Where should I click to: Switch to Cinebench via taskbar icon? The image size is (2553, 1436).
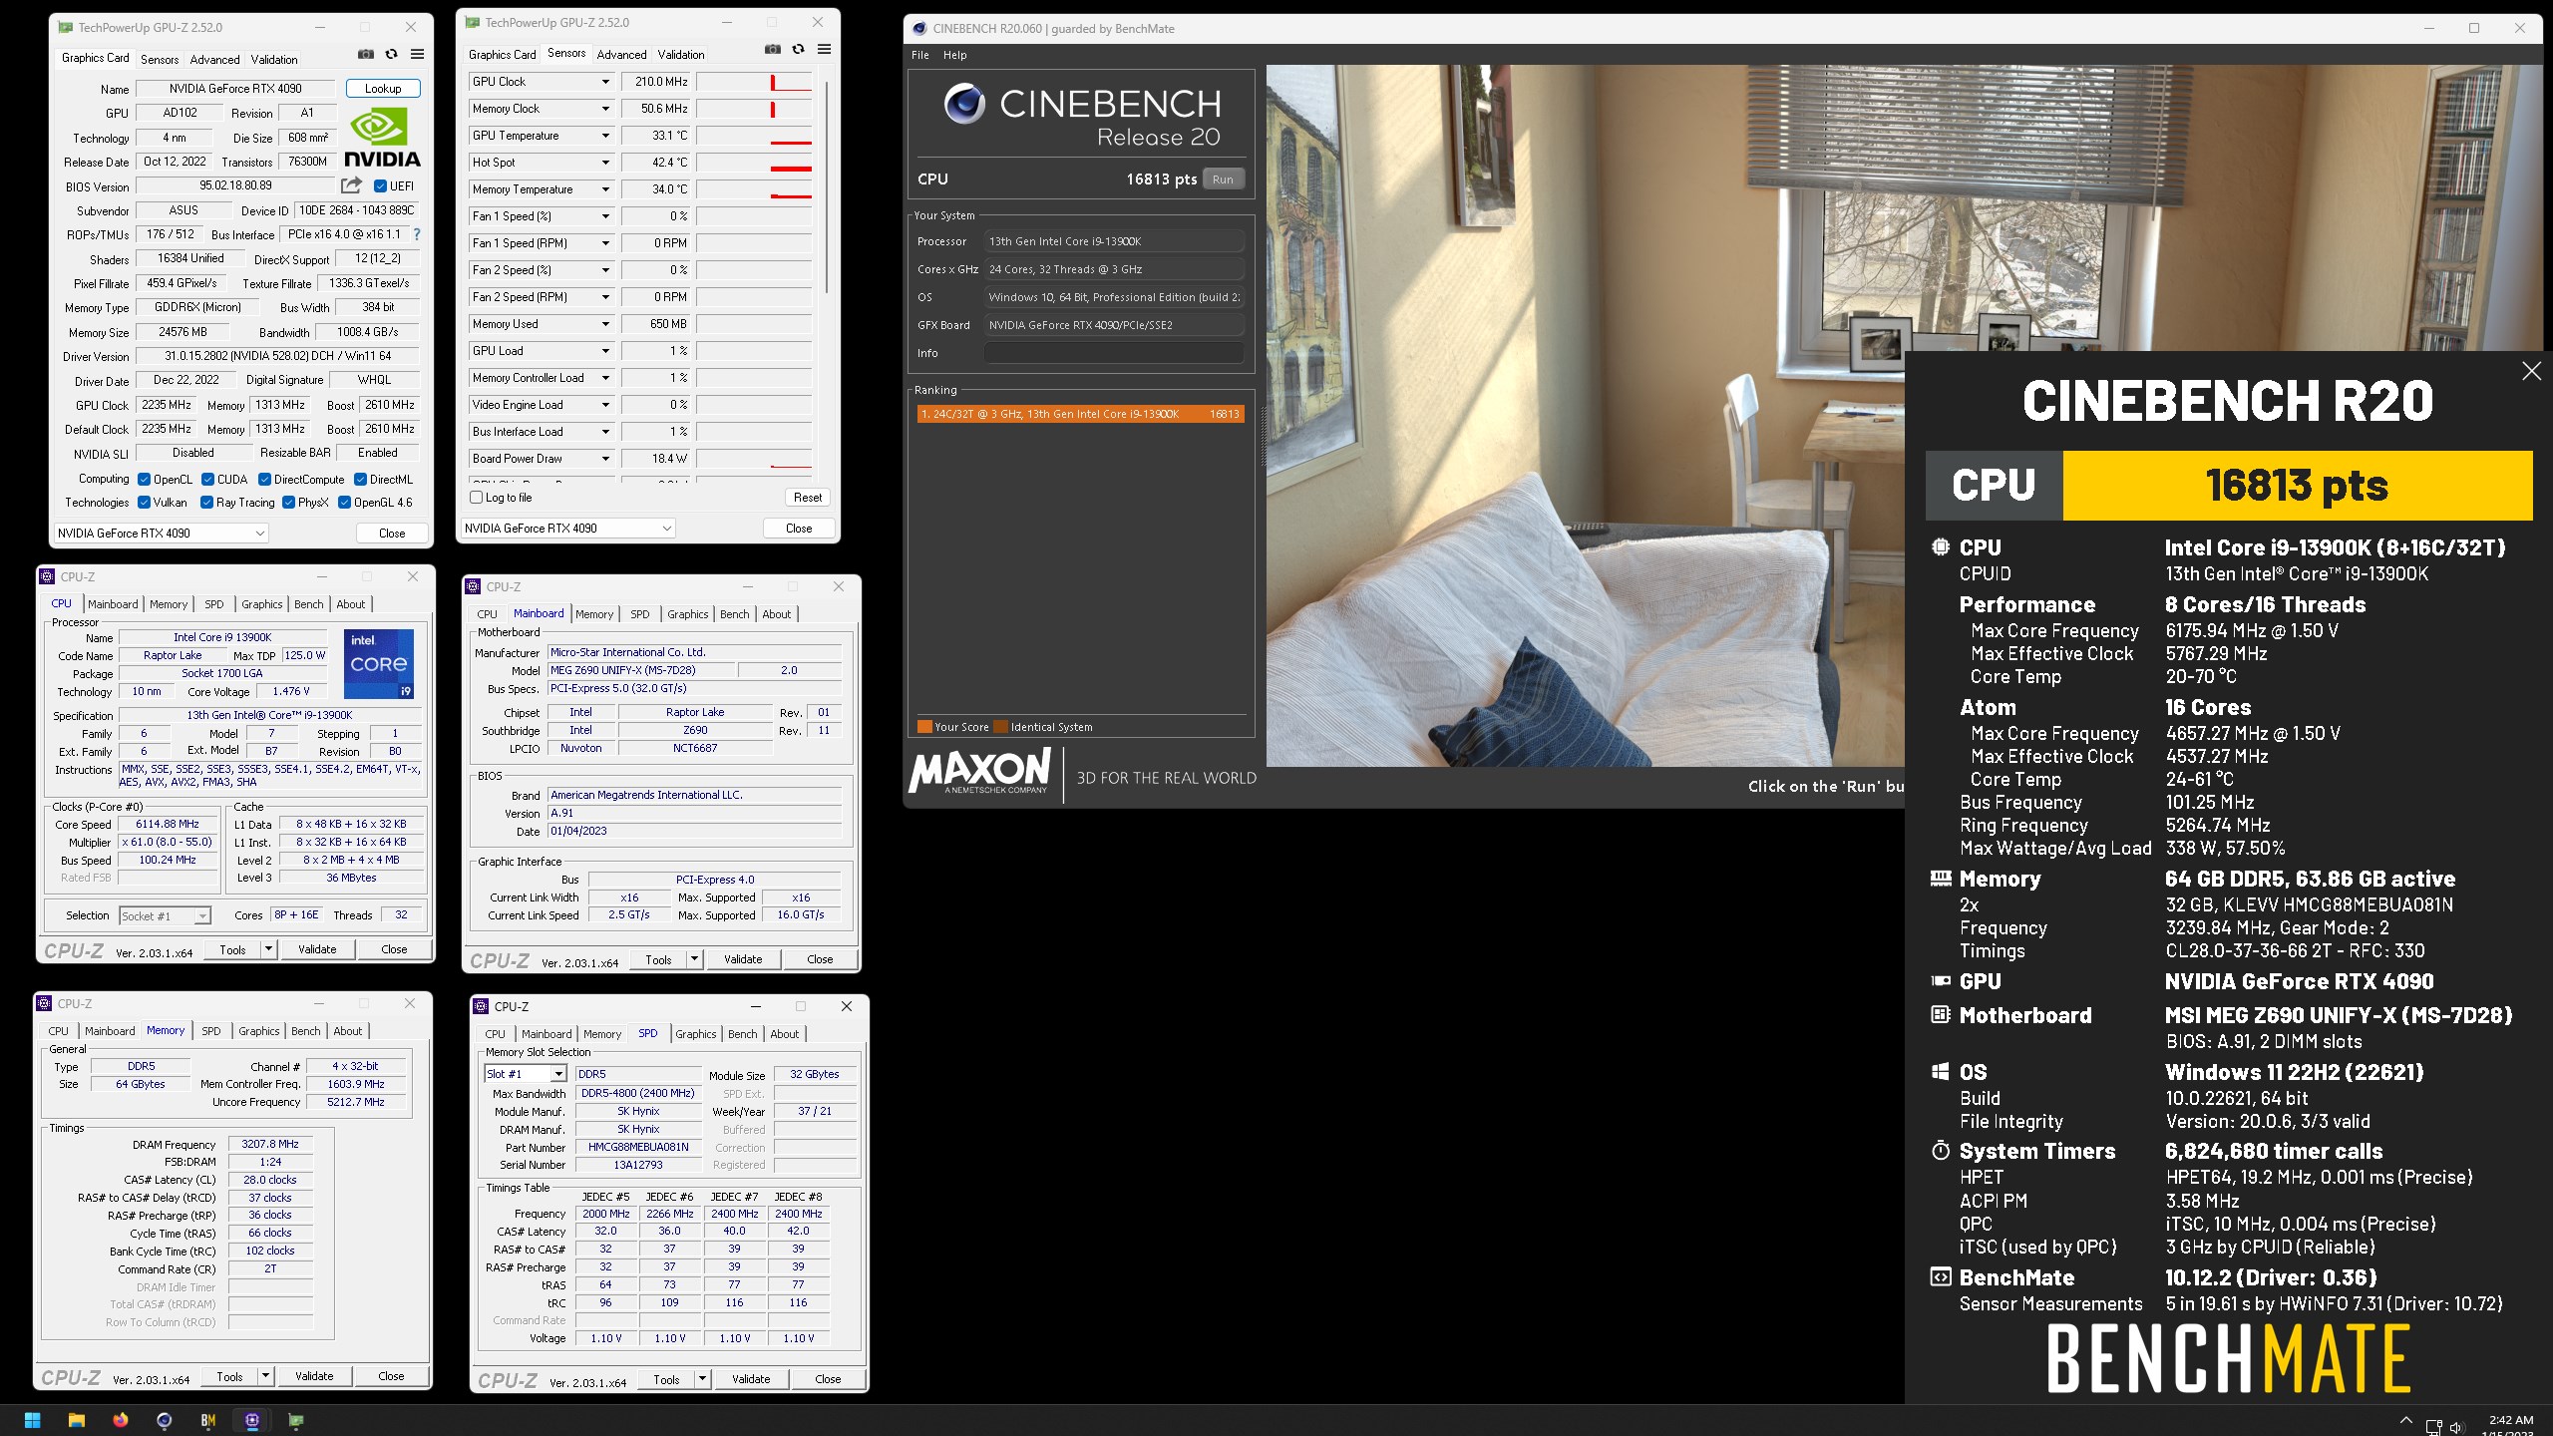(165, 1420)
